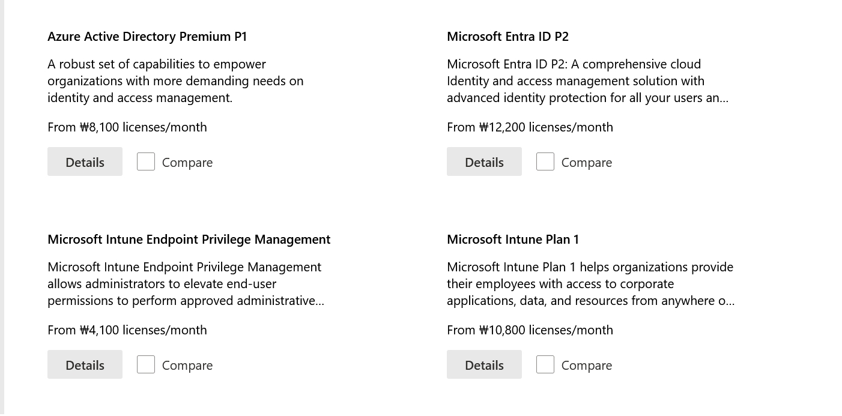The height and width of the screenshot is (416, 842).
Task: Check the Compare box for Azure Active Directory Premium P1
Action: pyautogui.click(x=146, y=161)
